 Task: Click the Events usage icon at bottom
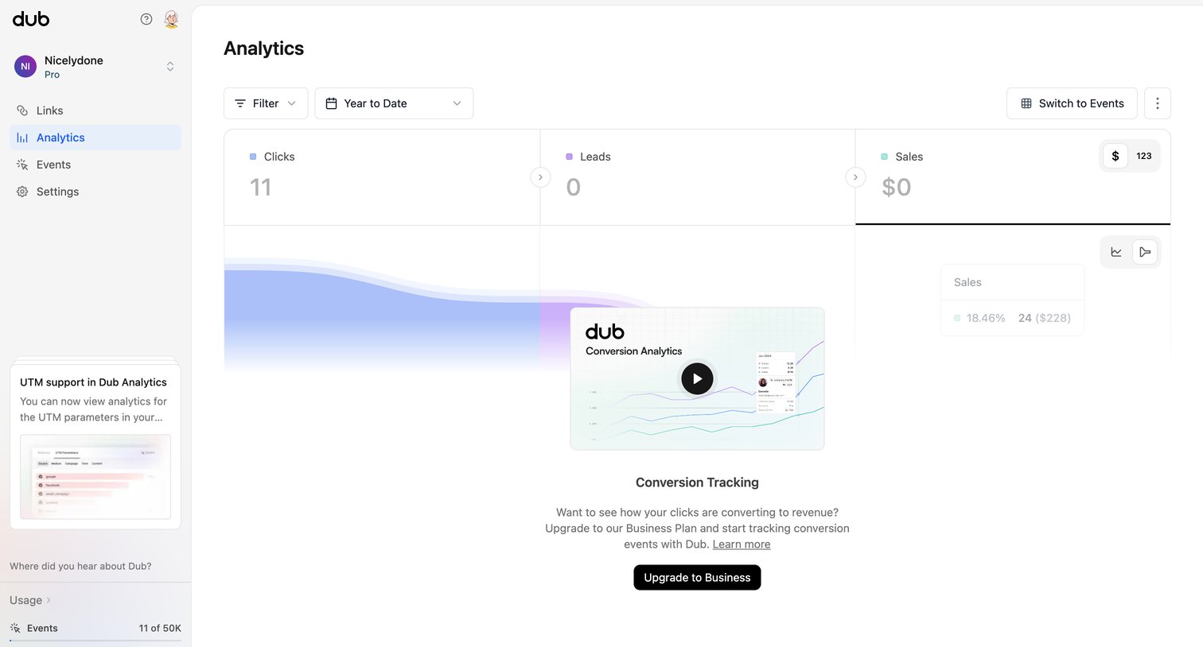(x=15, y=628)
